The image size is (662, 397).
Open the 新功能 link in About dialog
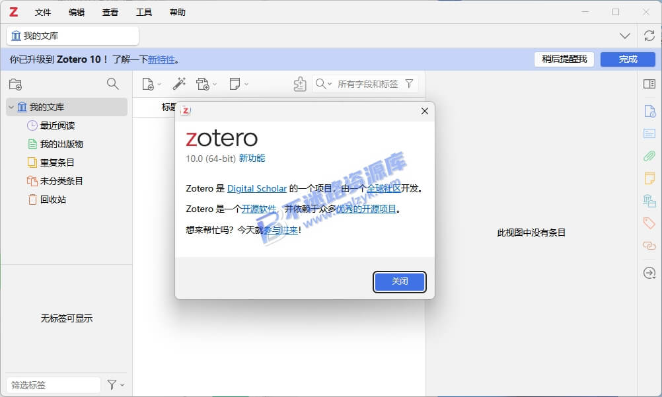point(252,159)
